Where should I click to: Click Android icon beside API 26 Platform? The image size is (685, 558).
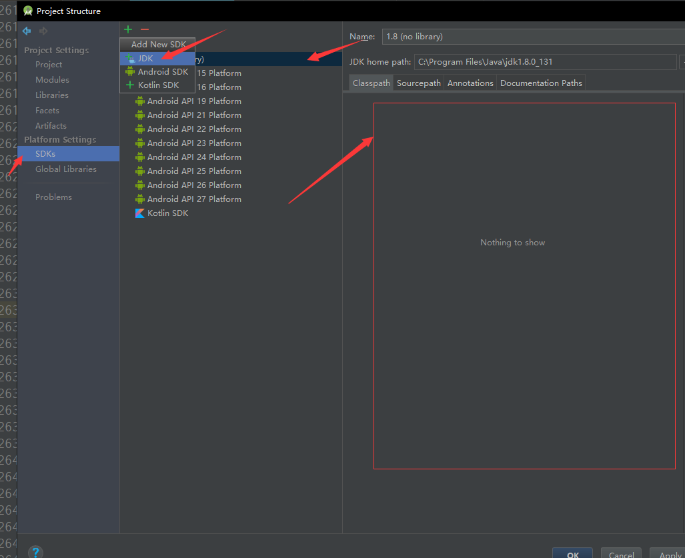pyautogui.click(x=140, y=185)
